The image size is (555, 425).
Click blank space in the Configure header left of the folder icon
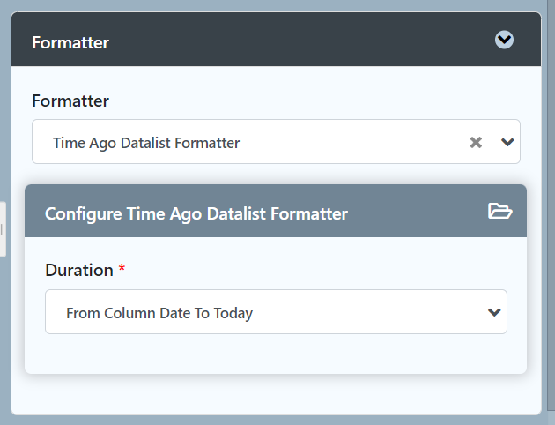[x=418, y=212]
